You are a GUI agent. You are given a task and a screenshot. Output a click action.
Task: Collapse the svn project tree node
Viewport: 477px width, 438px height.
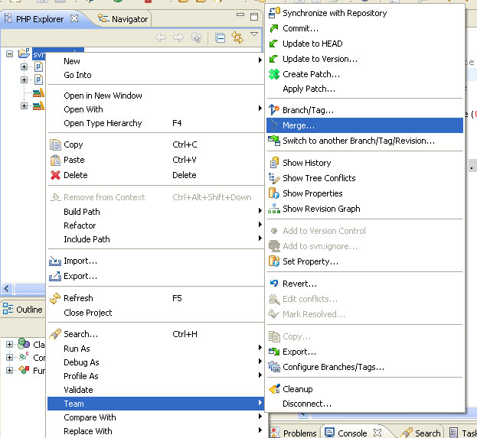(x=10, y=54)
